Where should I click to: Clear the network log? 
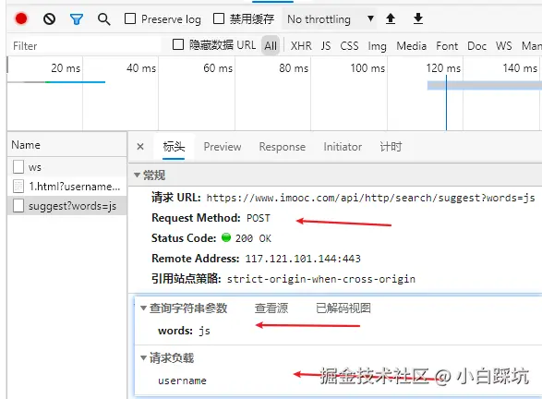50,18
